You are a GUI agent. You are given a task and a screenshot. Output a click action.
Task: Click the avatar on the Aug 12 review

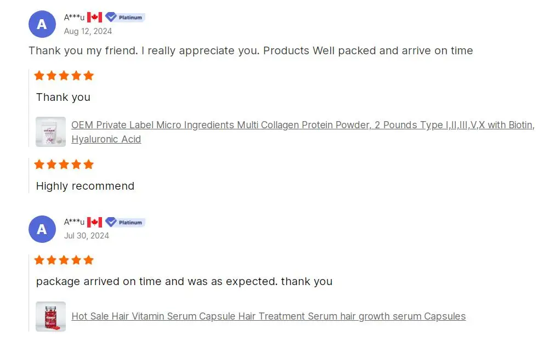42,24
